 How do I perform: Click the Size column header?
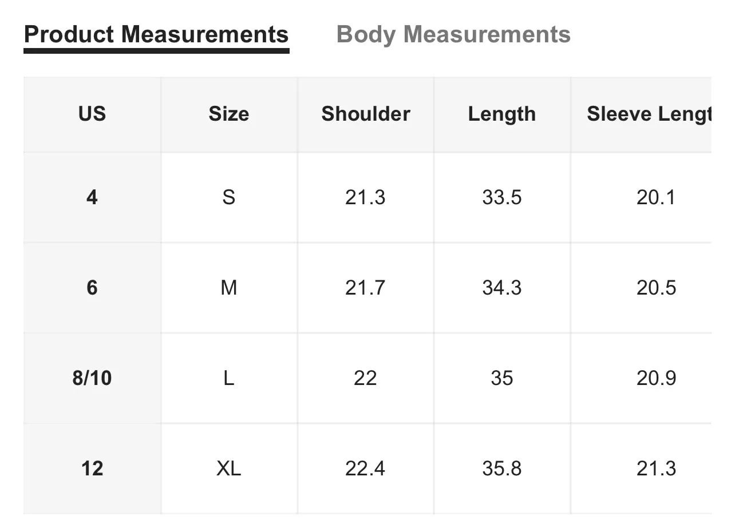tap(229, 114)
